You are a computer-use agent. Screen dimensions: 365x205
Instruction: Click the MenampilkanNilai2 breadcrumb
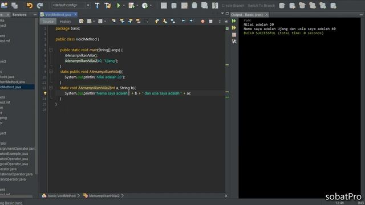[x=104, y=196]
